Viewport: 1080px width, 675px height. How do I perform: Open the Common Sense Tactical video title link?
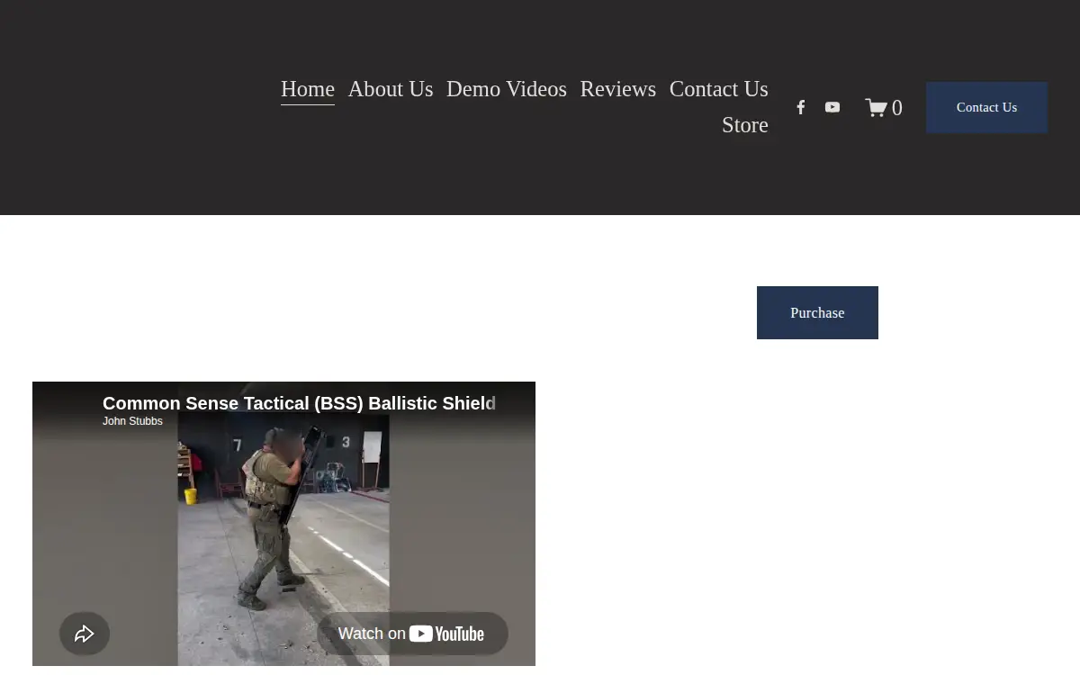[x=299, y=403]
